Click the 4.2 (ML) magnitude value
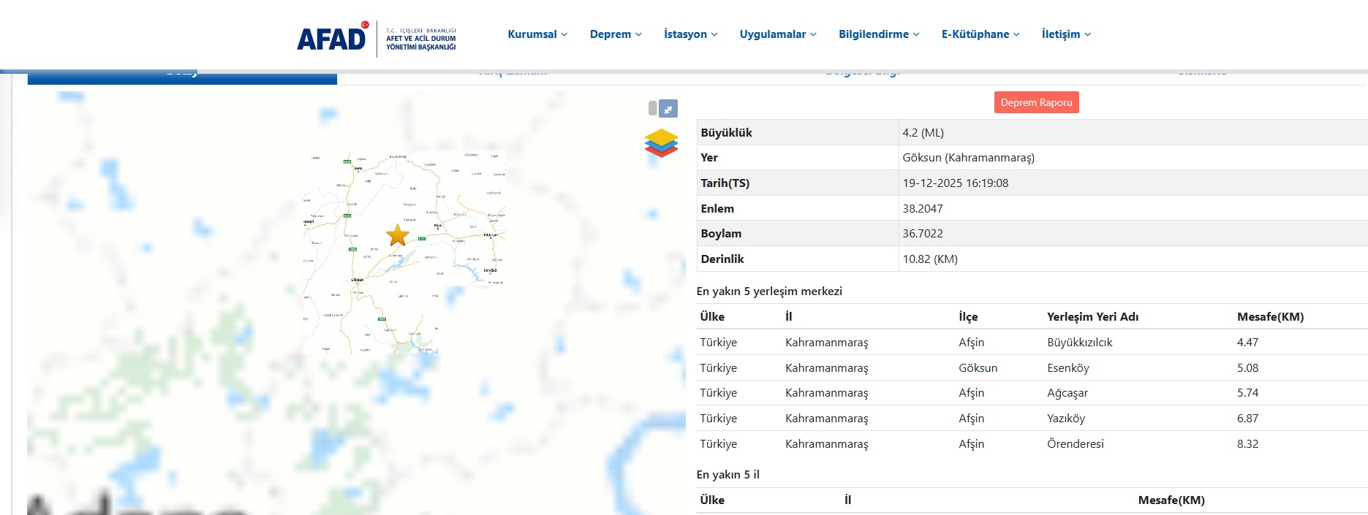The height and width of the screenshot is (515, 1368). [x=923, y=133]
